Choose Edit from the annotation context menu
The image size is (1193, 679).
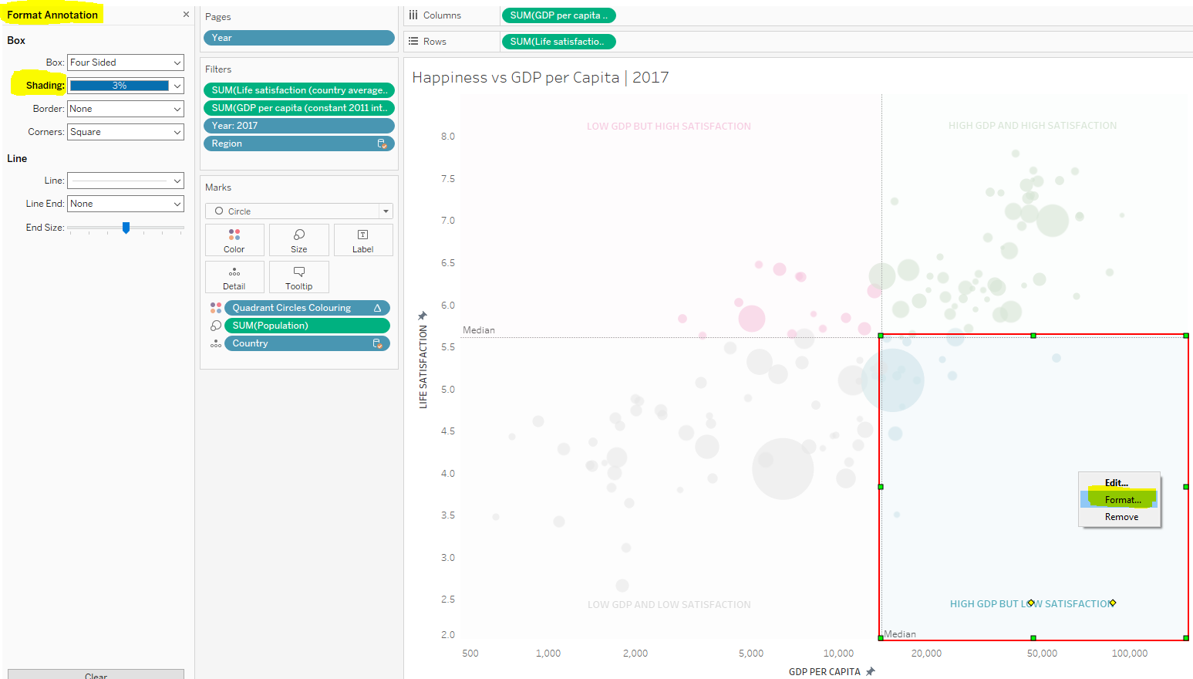point(1117,482)
